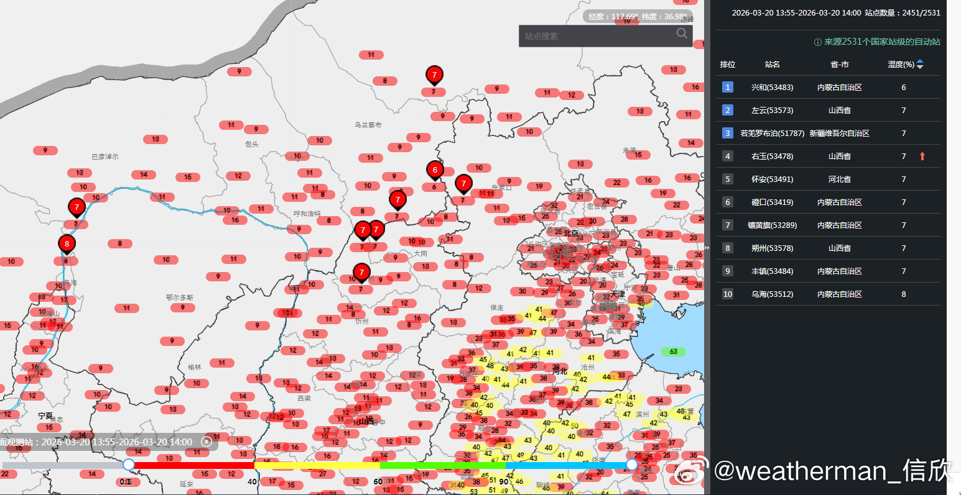Select station 若羌罗布泊(51787) in the list
Screen dimensions: 961x495
click(772, 134)
